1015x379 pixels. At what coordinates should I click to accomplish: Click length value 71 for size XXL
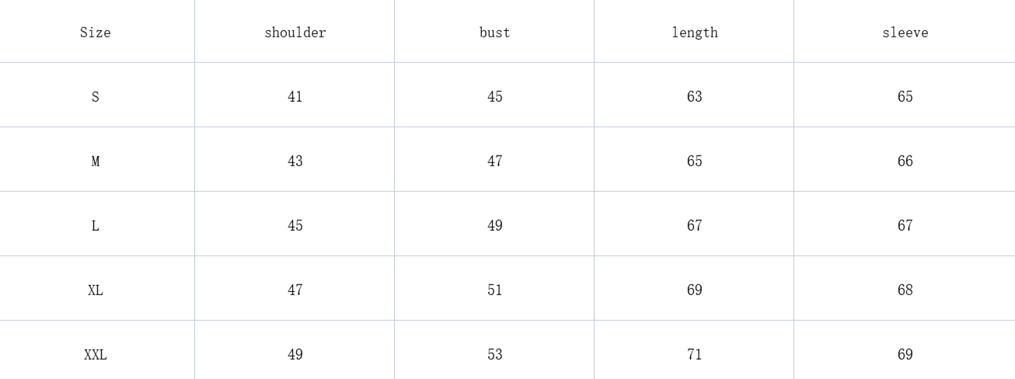(x=695, y=355)
